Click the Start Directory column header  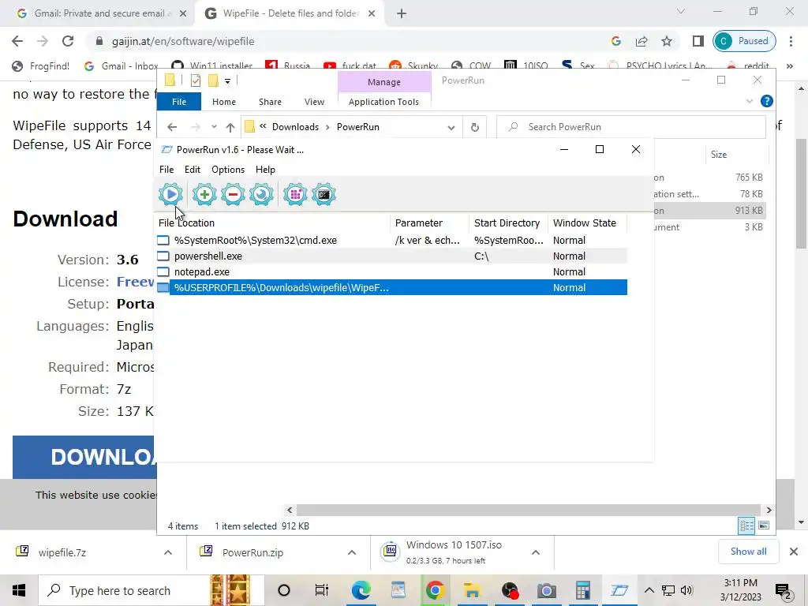(508, 223)
